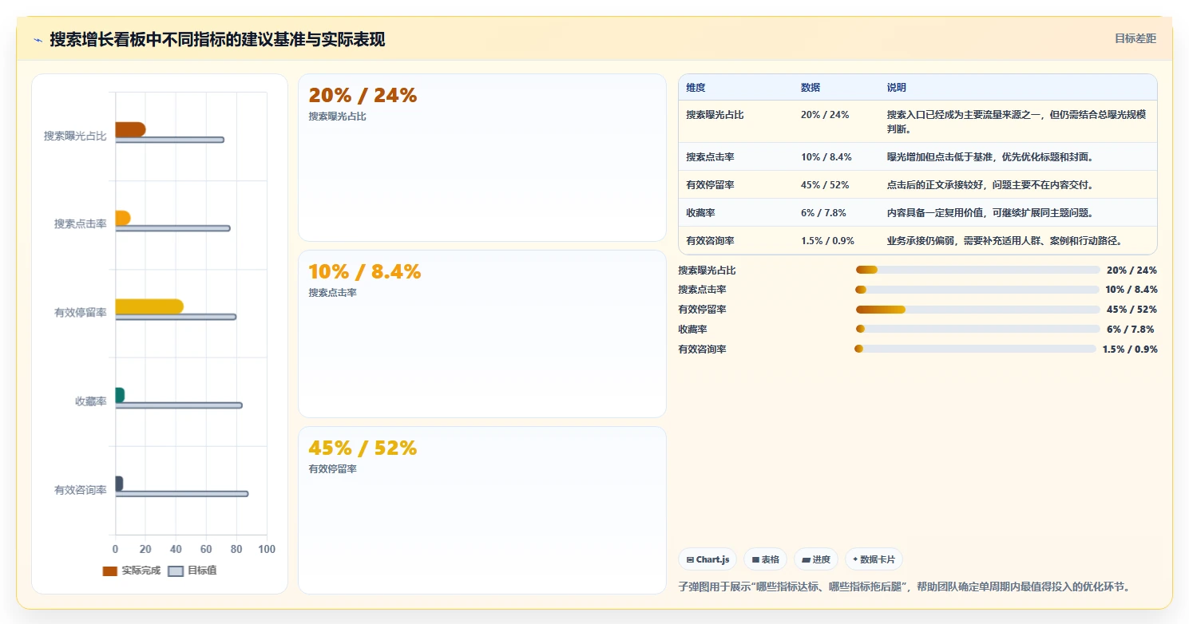
Task: Click the 收藏率 teal bar in chart
Action: click(120, 395)
